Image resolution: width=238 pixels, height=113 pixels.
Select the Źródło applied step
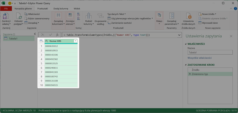click(210, 70)
